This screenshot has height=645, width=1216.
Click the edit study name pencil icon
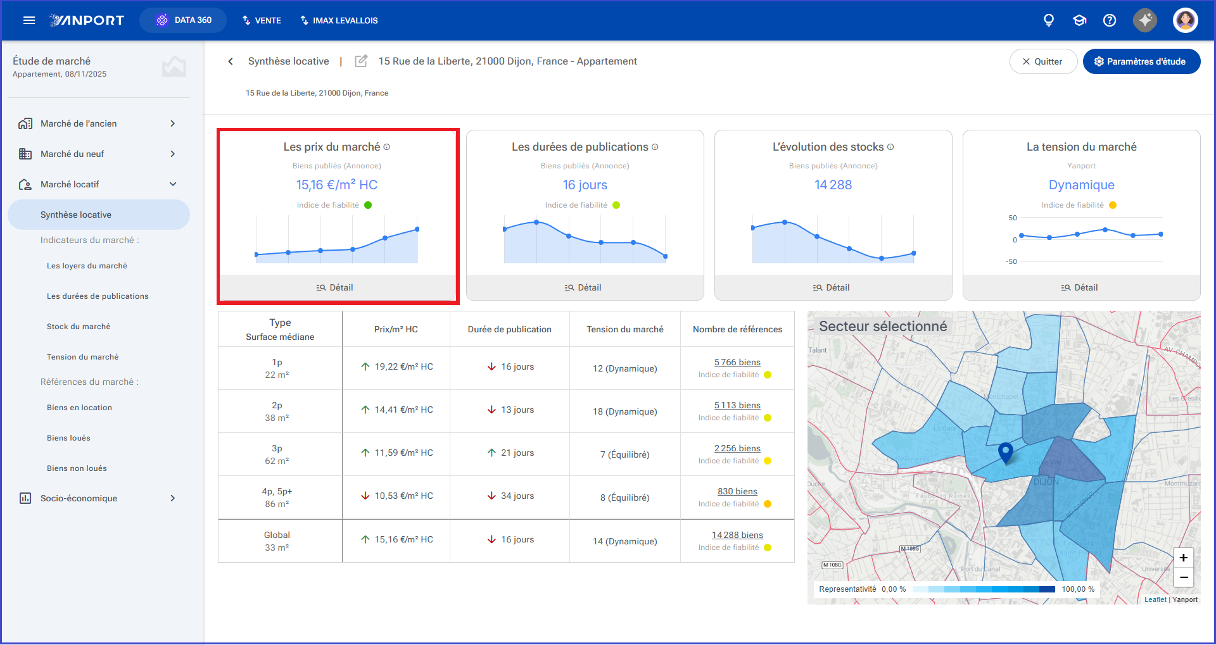pyautogui.click(x=361, y=61)
